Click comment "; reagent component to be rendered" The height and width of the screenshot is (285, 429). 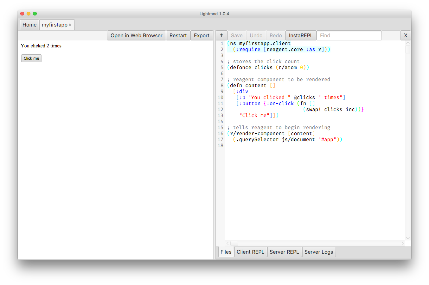[279, 80]
